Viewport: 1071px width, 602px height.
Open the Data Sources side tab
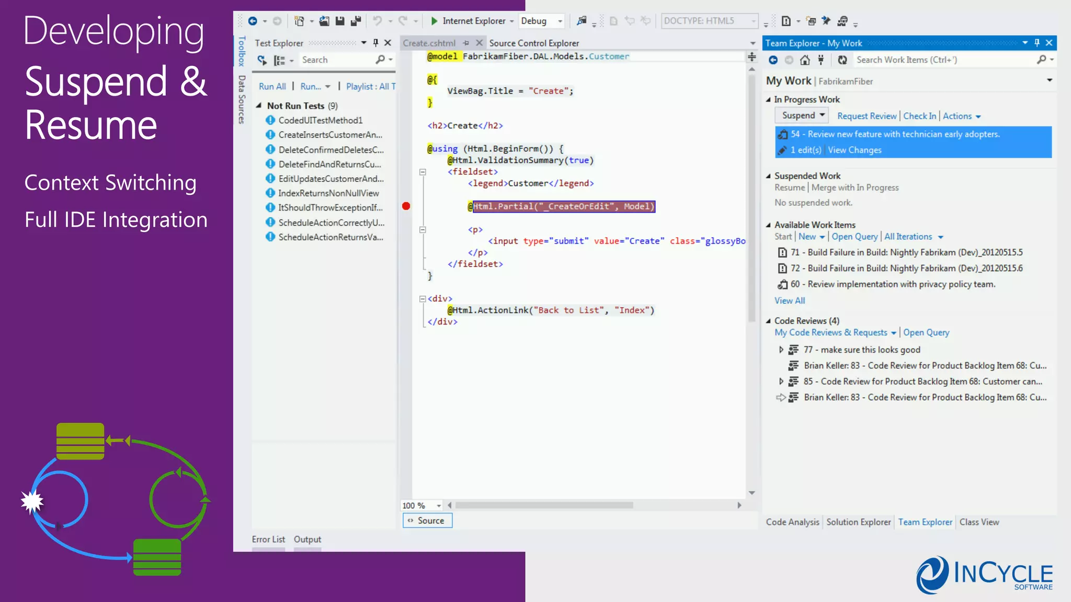[242, 99]
